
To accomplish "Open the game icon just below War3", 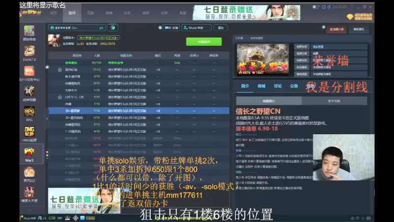I will tap(29, 172).
